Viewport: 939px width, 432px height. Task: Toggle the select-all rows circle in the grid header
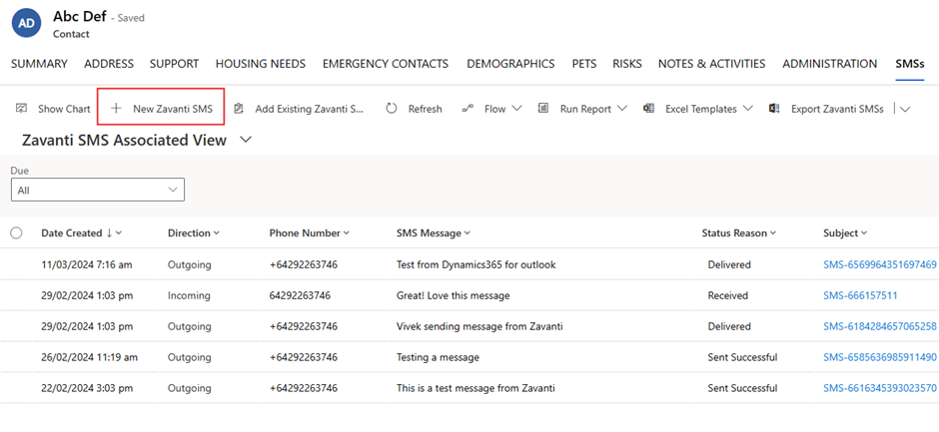pos(16,232)
